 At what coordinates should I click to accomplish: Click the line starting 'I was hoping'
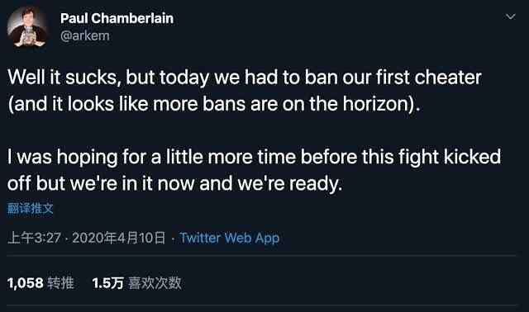[x=254, y=157]
